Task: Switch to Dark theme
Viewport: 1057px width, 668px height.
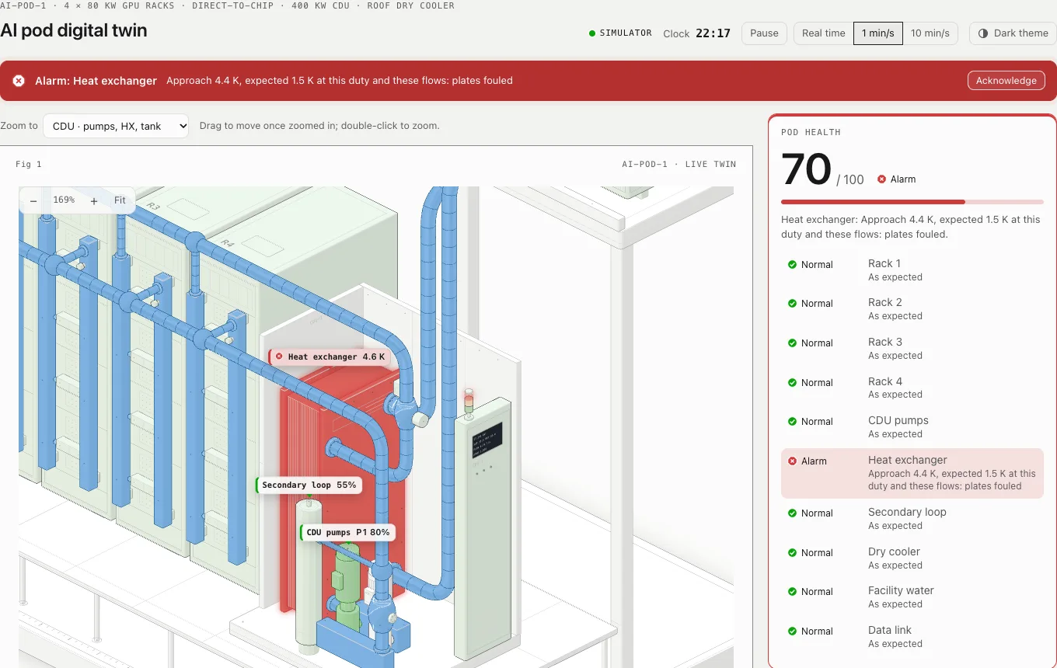Action: [x=1013, y=33]
